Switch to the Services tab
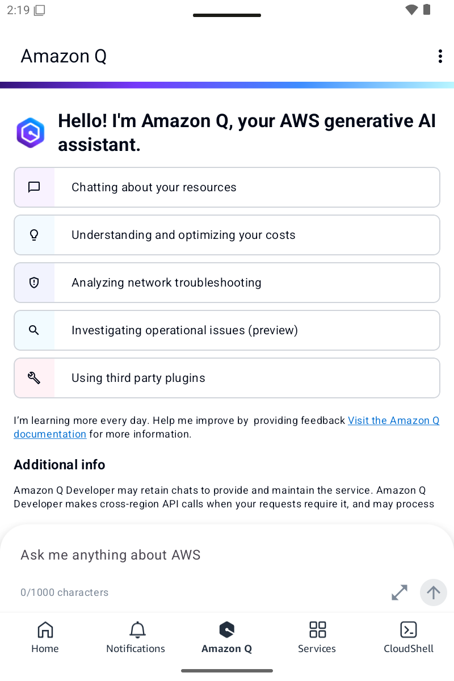The image size is (454, 681). 317,637
